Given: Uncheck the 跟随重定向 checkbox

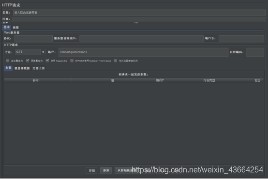Looking at the screenshot, I should click(28, 60).
